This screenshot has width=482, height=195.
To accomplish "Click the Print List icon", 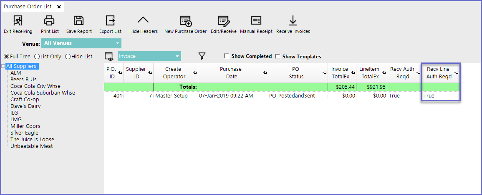I will tap(50, 20).
